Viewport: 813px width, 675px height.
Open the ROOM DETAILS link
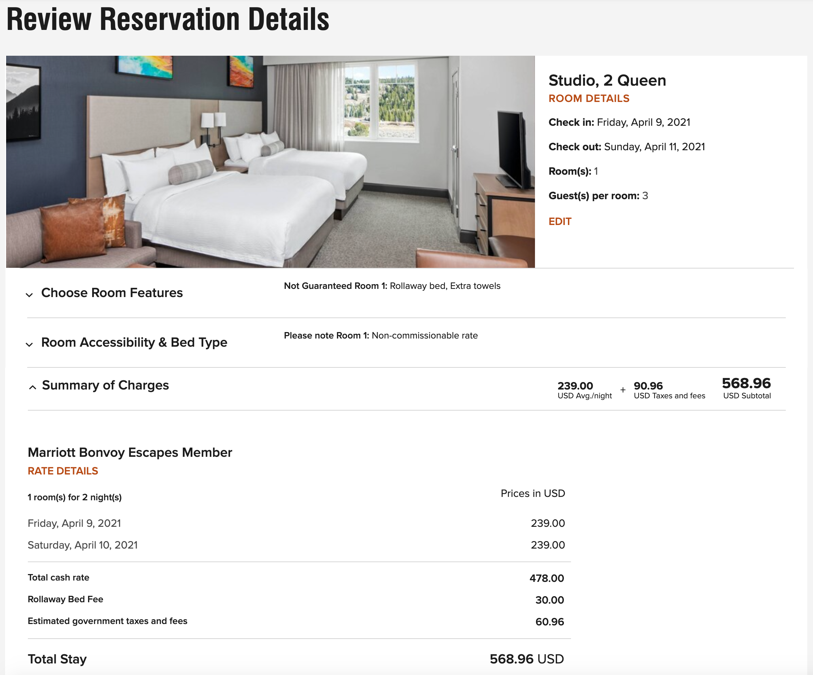point(588,99)
